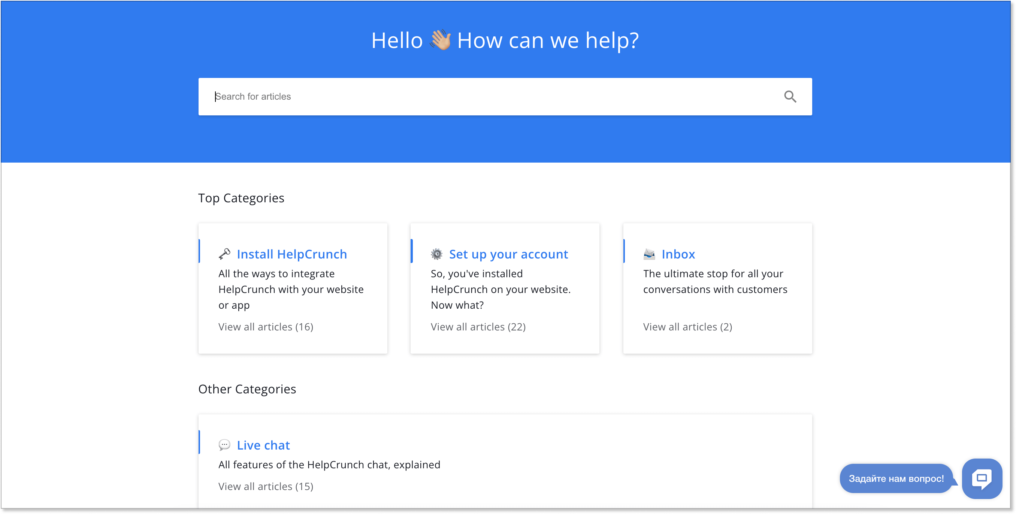This screenshot has height=514, width=1016.
Task: View all articles (16) for Install HelpCrunch
Action: click(266, 327)
